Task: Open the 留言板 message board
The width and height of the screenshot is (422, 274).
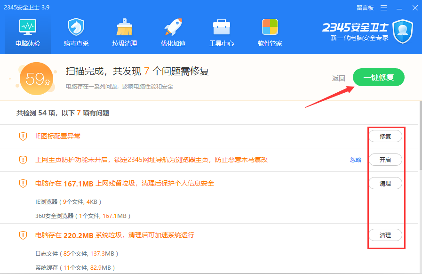Action: click(x=365, y=8)
